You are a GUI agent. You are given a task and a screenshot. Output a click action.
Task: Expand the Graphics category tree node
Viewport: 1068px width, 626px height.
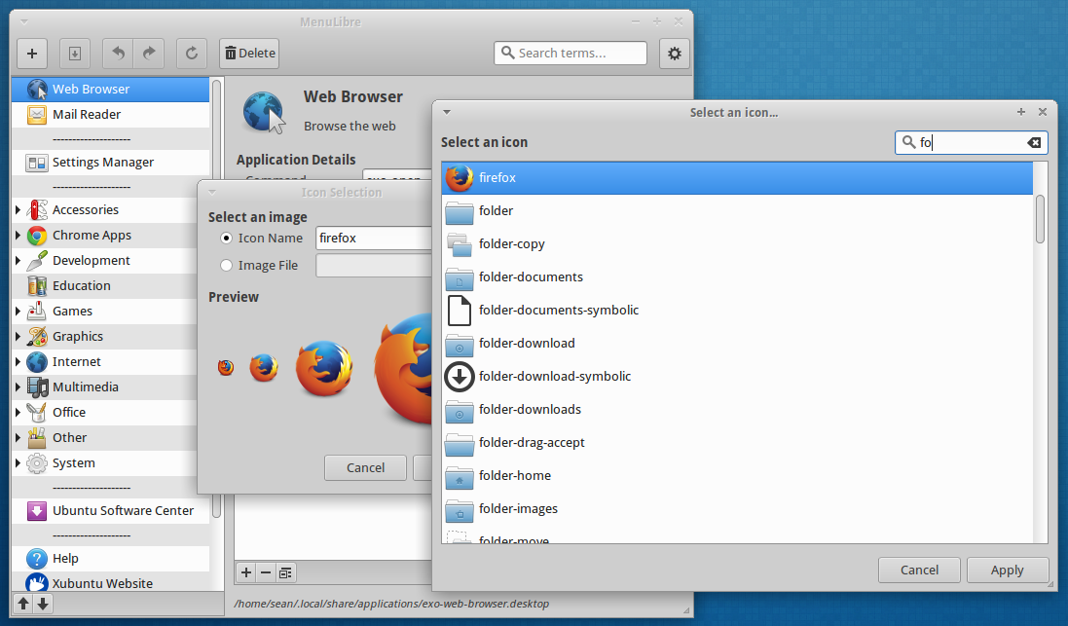18,337
